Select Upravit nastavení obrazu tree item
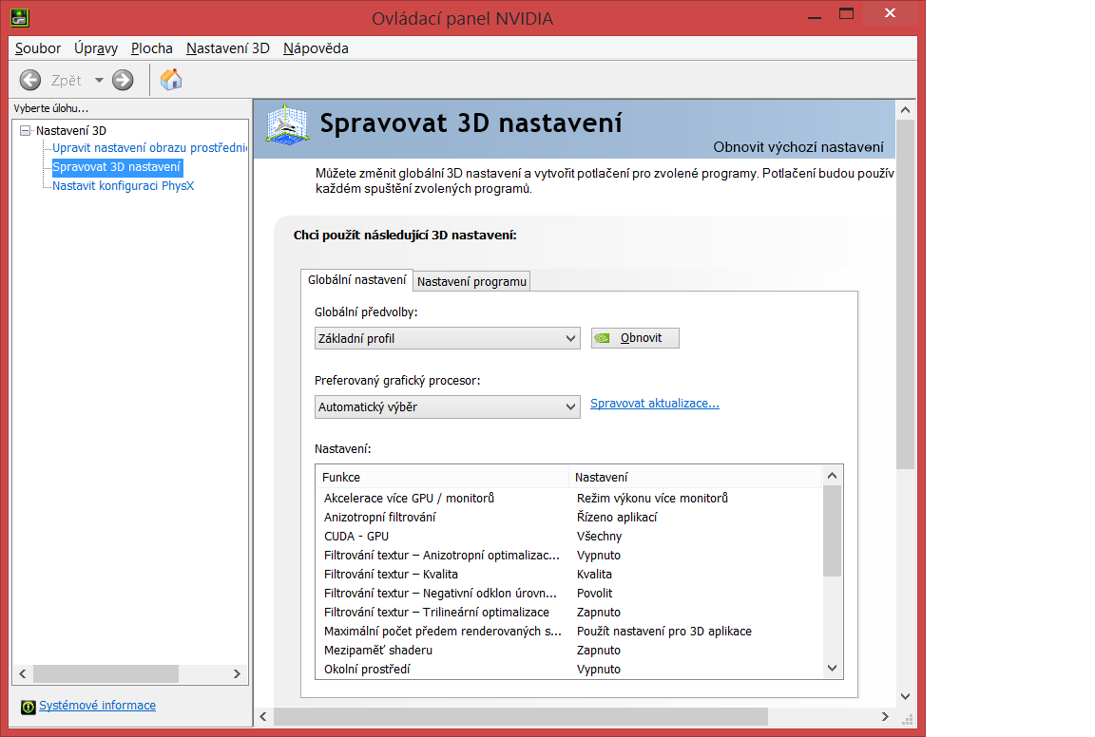The height and width of the screenshot is (737, 1095). pos(150,148)
